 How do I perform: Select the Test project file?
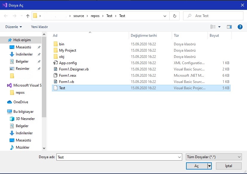141,88
